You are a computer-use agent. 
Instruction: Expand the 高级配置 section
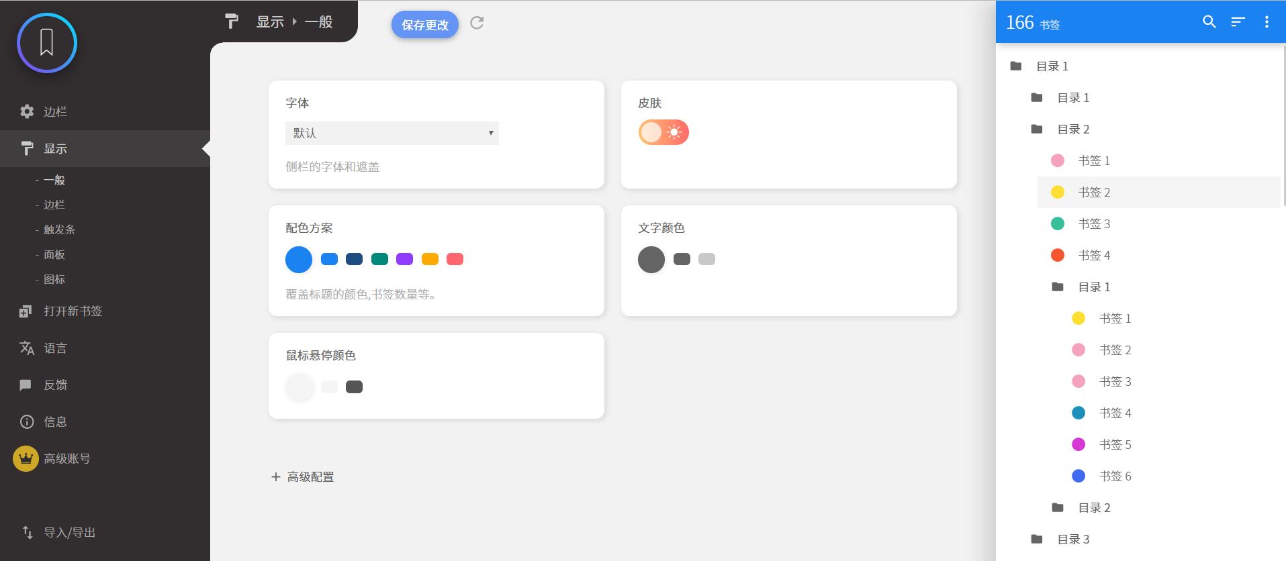(303, 477)
